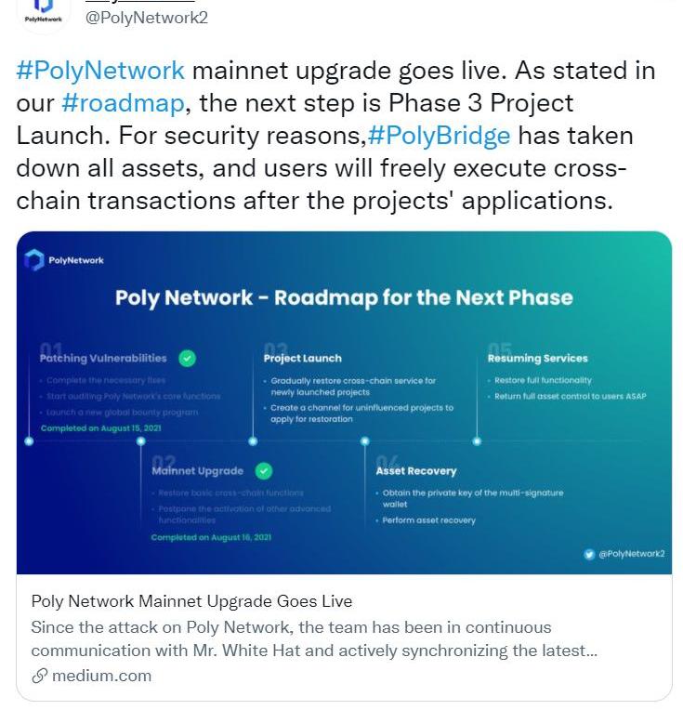The image size is (683, 710).
Task: Follow the #roadmap hashtag link
Action: (x=123, y=103)
